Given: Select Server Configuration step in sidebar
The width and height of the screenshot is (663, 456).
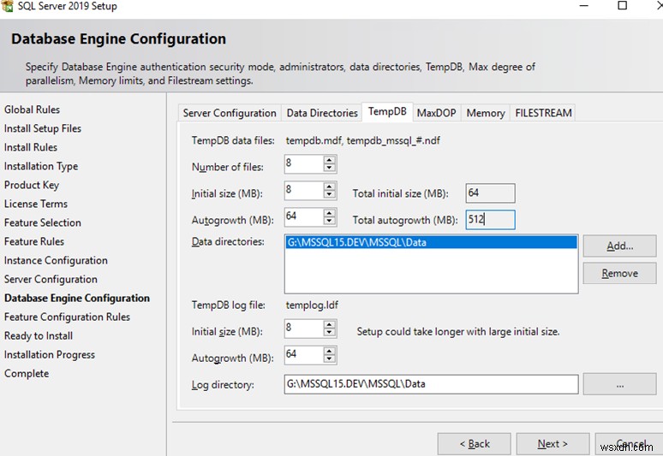Looking at the screenshot, I should pyautogui.click(x=51, y=280).
